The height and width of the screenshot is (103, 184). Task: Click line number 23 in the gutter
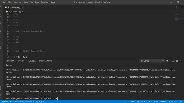coord(8,51)
